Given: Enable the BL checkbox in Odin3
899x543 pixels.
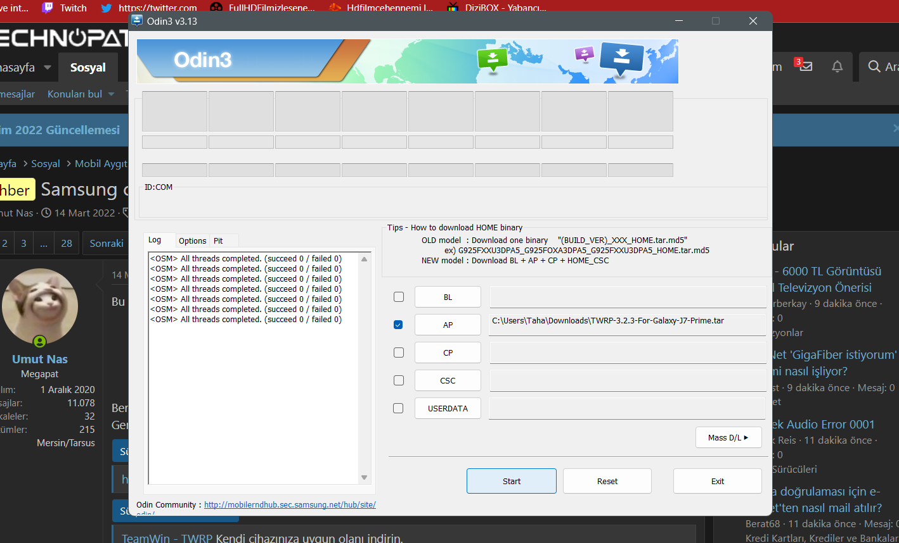Looking at the screenshot, I should [x=399, y=297].
